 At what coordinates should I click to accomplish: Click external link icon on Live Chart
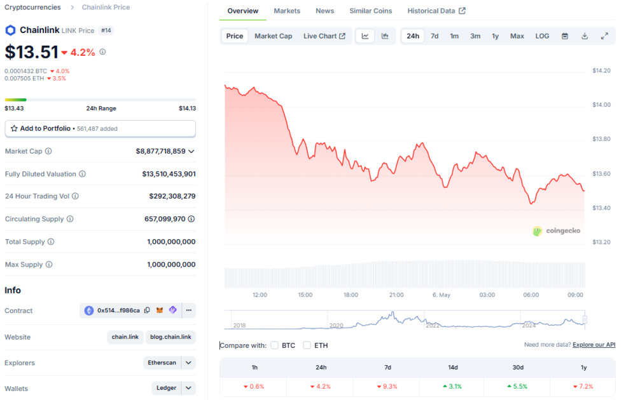click(342, 36)
